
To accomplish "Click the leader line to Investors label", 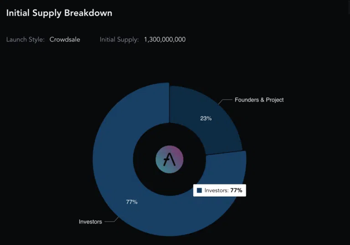I will pyautogui.click(x=112, y=219).
